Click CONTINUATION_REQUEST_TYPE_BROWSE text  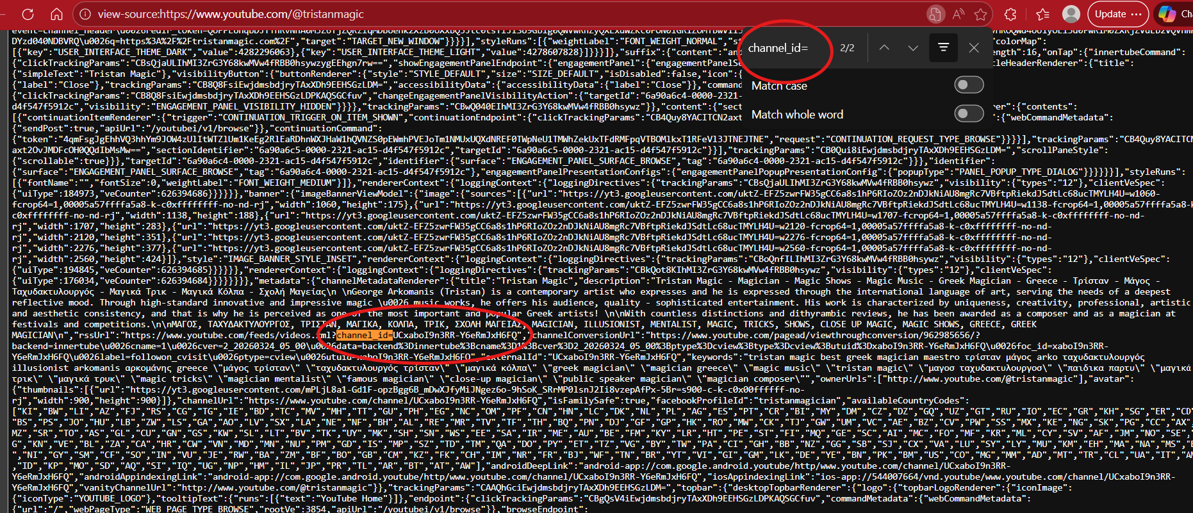pos(912,139)
